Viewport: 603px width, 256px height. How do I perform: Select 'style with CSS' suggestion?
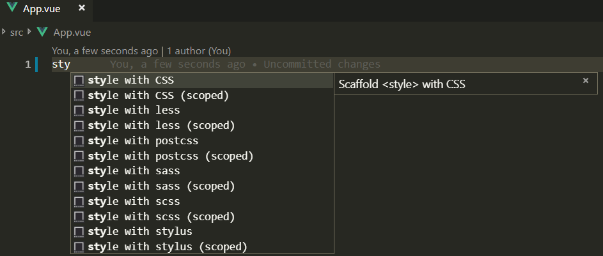[x=130, y=80]
